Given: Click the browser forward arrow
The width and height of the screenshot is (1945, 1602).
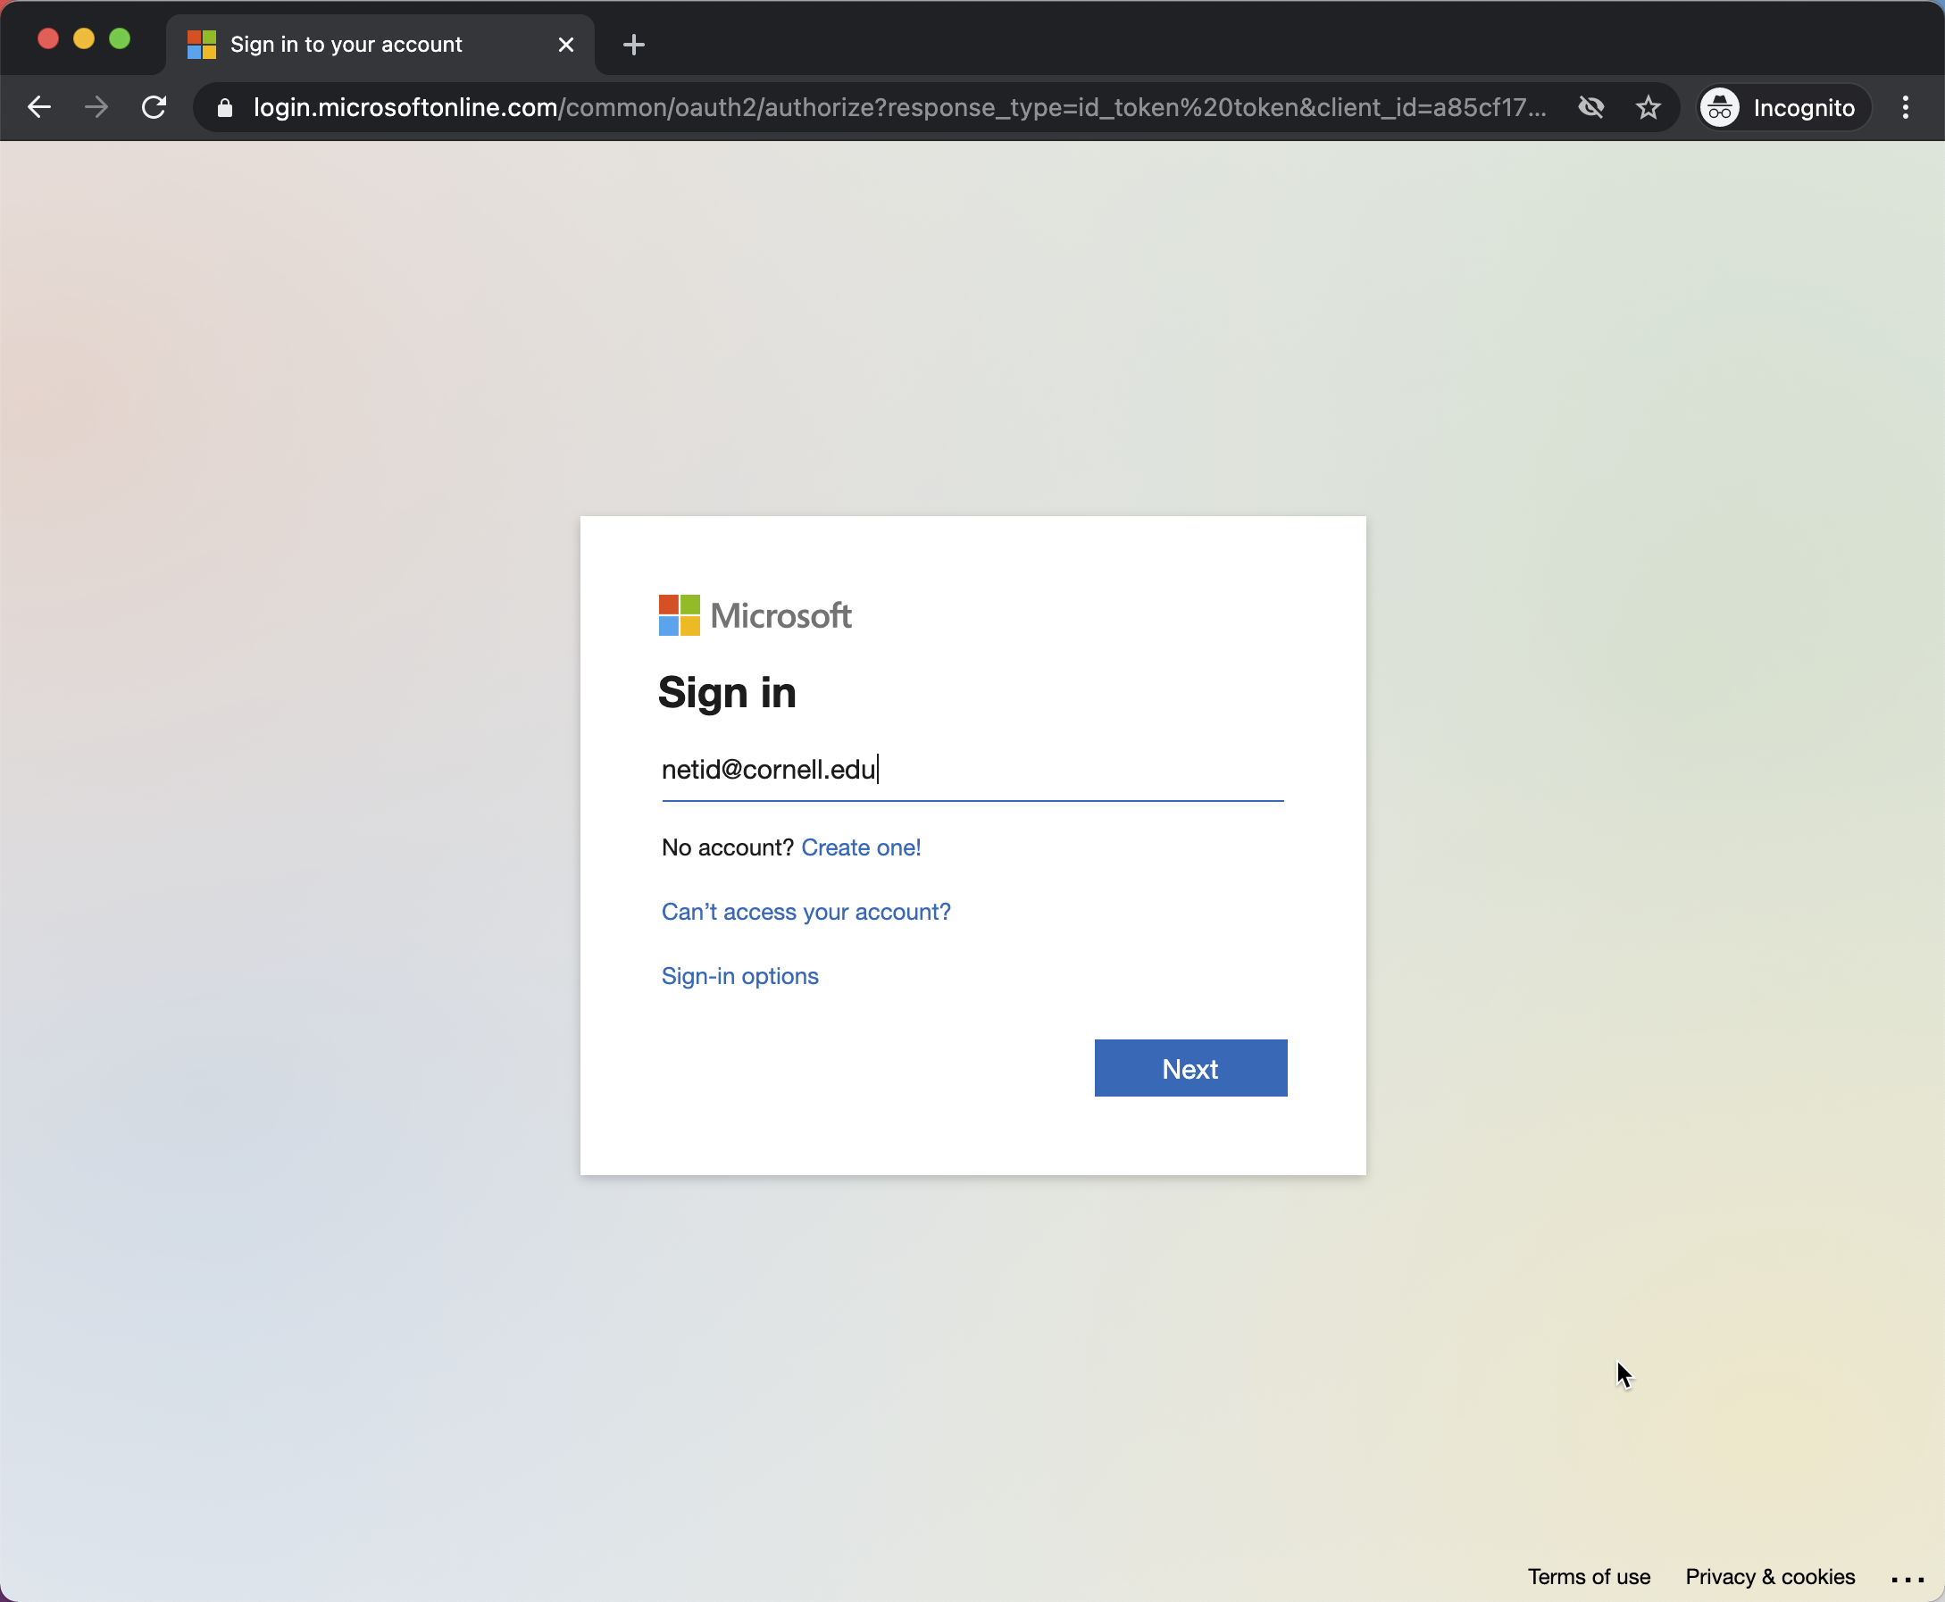Looking at the screenshot, I should [96, 108].
